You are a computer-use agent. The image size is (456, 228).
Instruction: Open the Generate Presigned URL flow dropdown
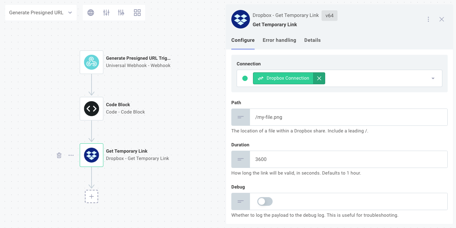41,12
